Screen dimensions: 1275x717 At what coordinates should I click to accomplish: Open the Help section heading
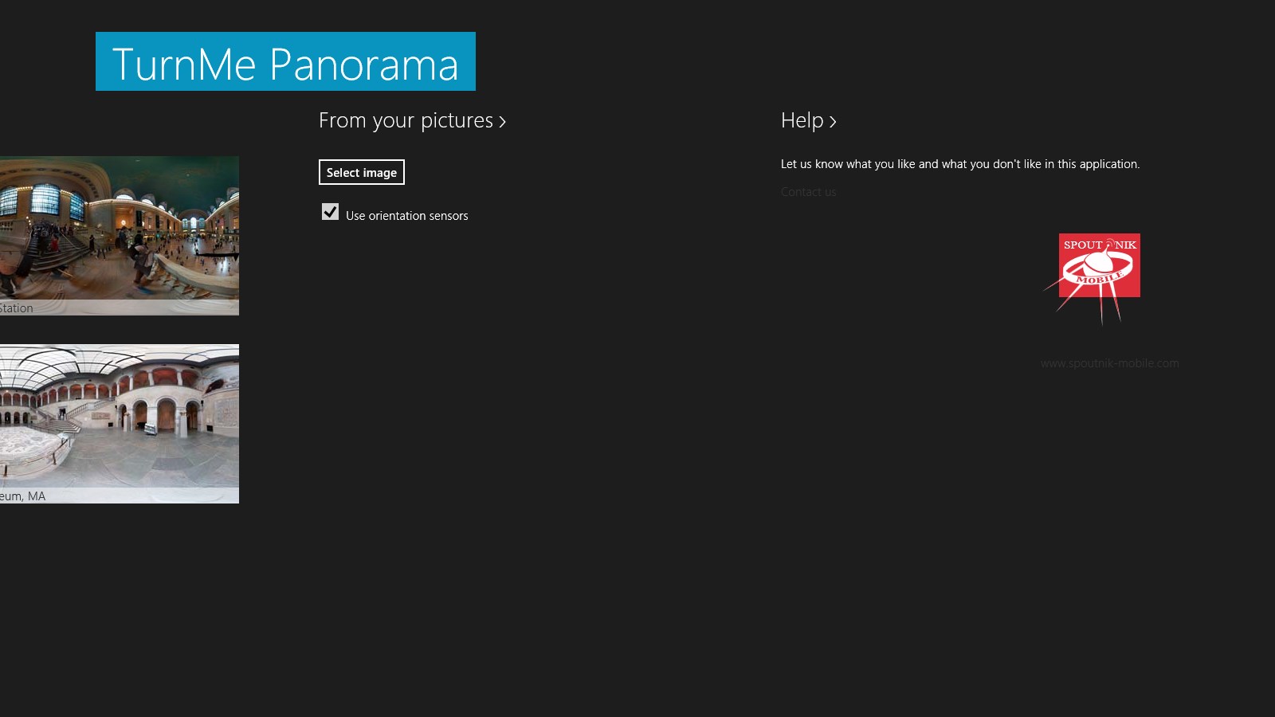(802, 120)
